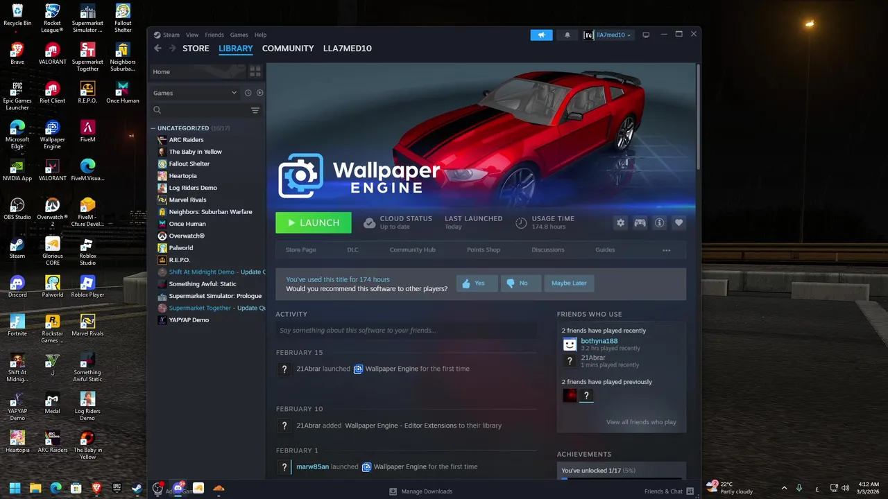Click the No recommendation button
Image resolution: width=888 pixels, height=499 pixels.
[x=521, y=283]
